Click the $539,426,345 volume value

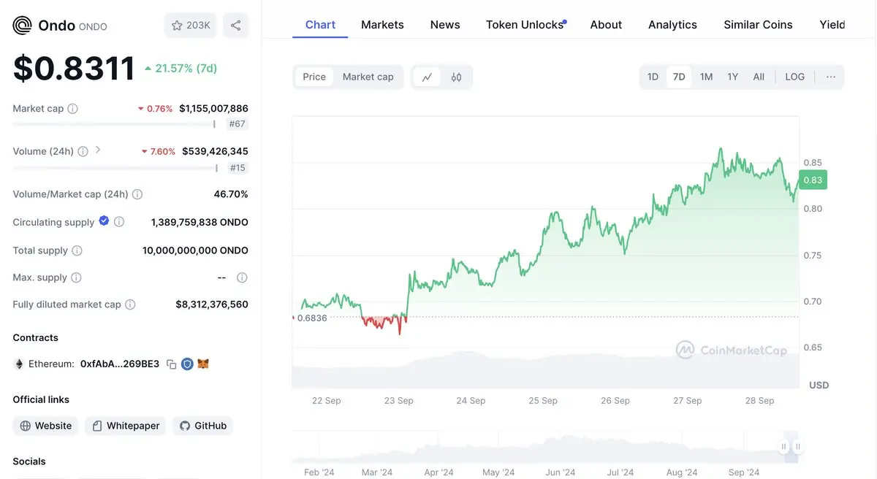click(215, 151)
